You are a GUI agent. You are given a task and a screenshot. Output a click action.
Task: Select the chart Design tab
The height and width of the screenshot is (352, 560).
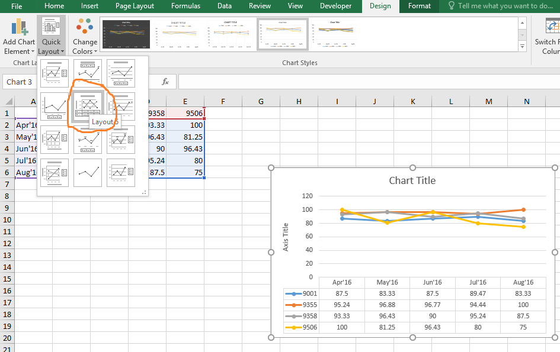[380, 6]
